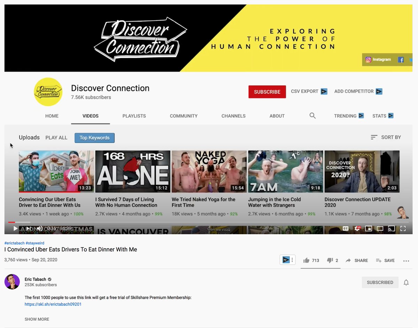
Task: Select the VIDEOS tab
Action: click(x=91, y=116)
